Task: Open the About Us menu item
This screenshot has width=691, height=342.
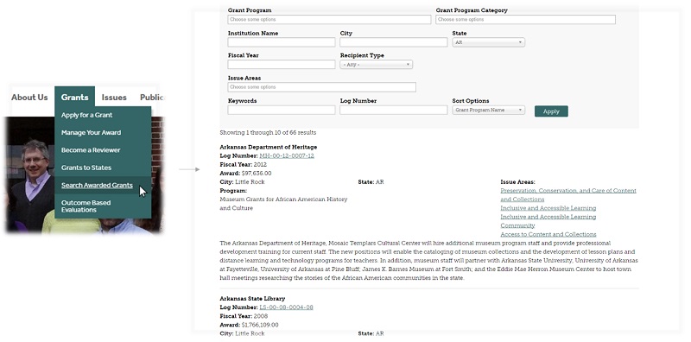Action: point(29,98)
